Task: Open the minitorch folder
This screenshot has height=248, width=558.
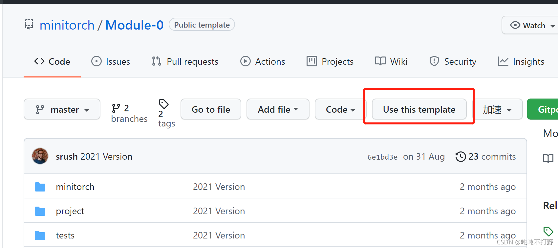Action: pos(75,187)
